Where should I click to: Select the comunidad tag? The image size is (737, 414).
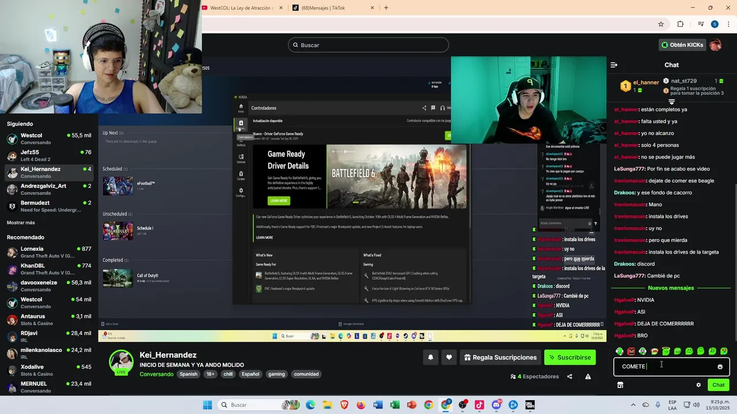pyautogui.click(x=306, y=374)
